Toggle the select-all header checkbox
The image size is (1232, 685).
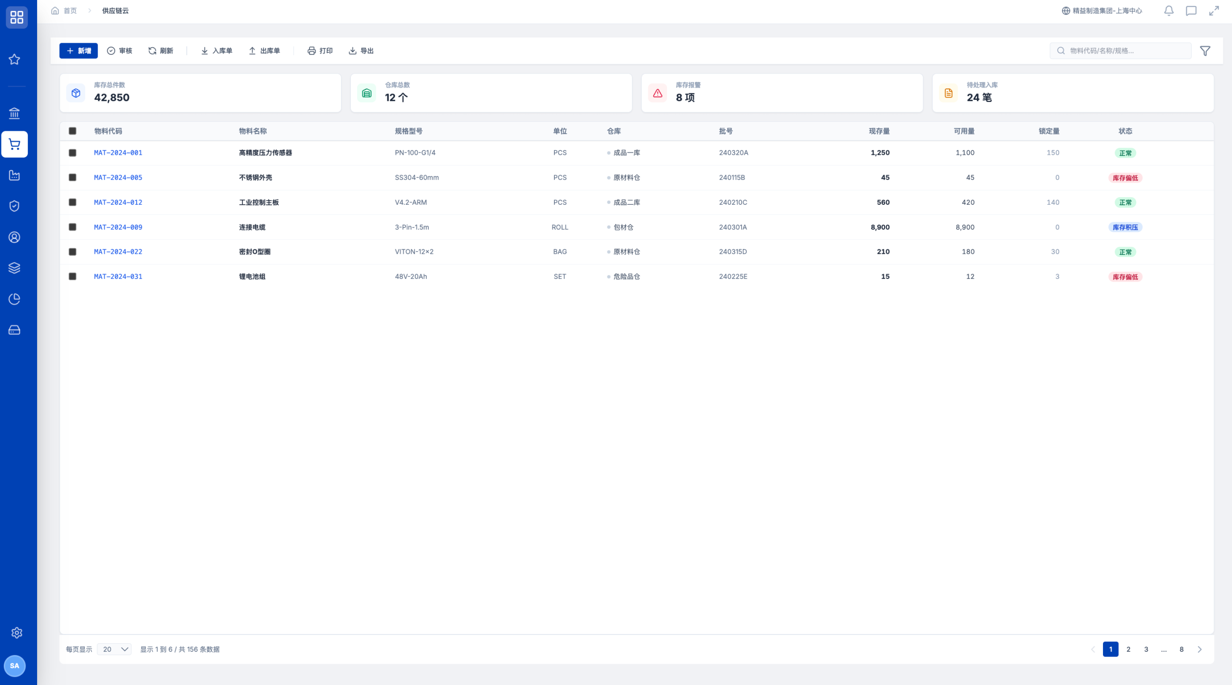tap(73, 131)
